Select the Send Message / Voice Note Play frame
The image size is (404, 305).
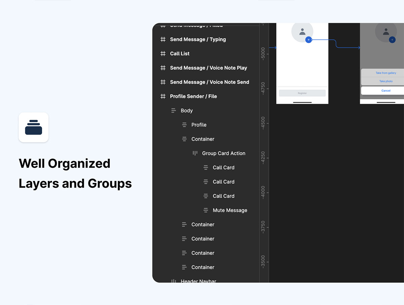coord(208,68)
